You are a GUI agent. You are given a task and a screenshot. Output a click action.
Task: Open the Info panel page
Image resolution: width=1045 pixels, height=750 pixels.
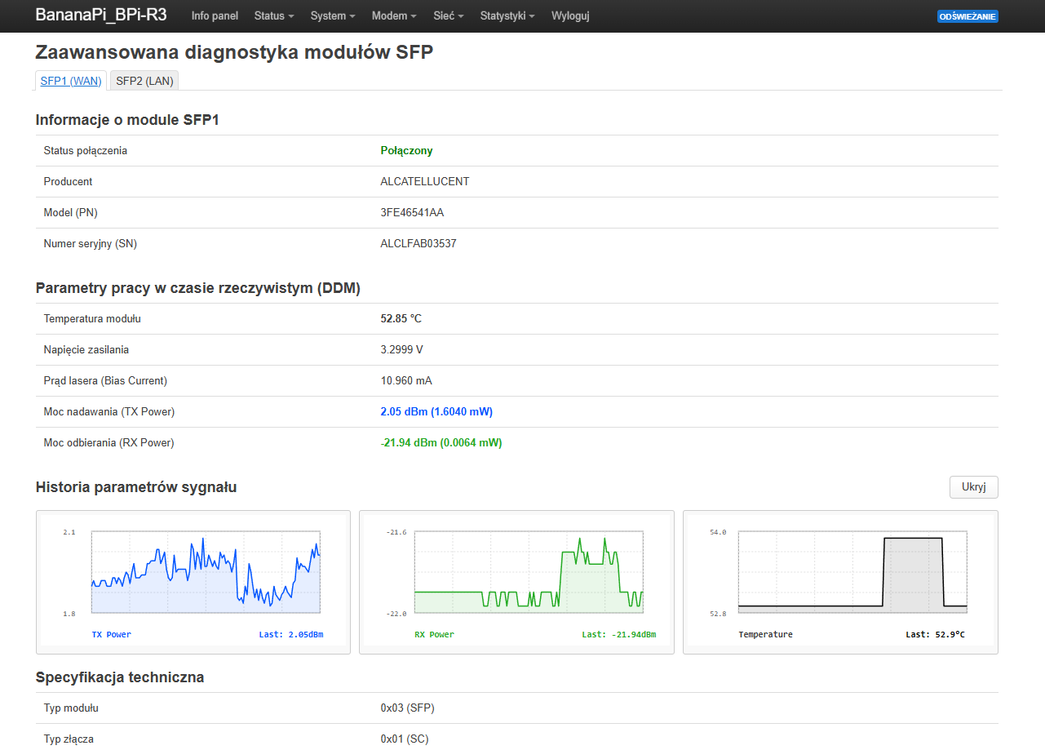[215, 16]
